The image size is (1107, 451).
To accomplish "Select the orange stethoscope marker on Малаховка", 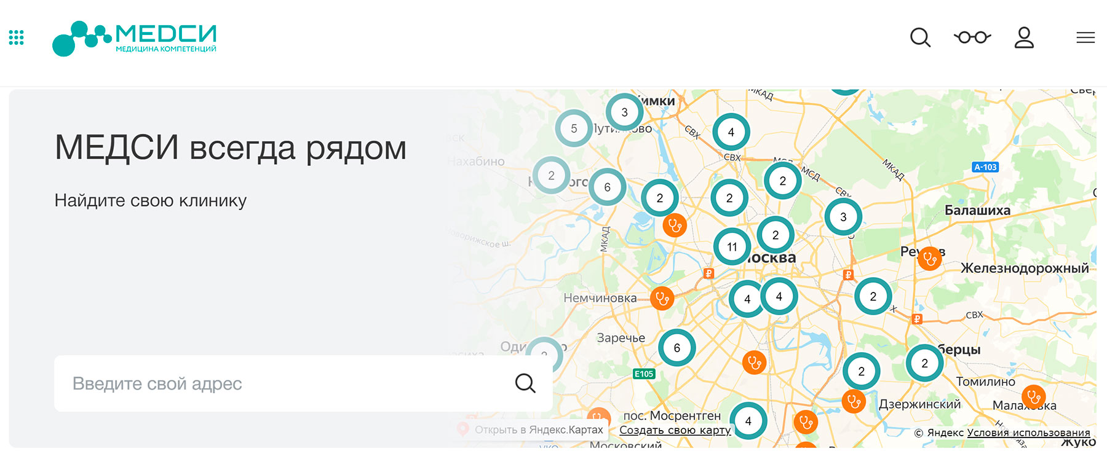I will point(1034,397).
